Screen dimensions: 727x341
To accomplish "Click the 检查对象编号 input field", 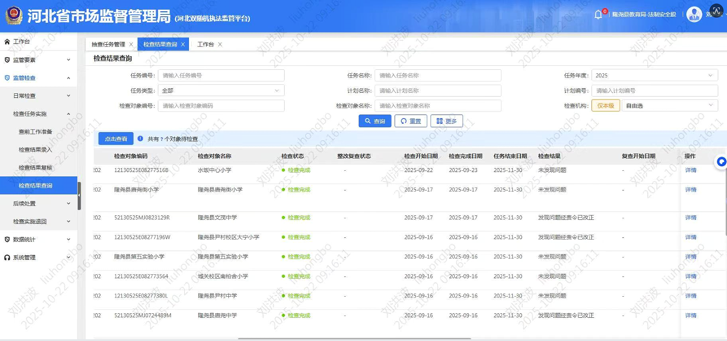I will point(221,105).
